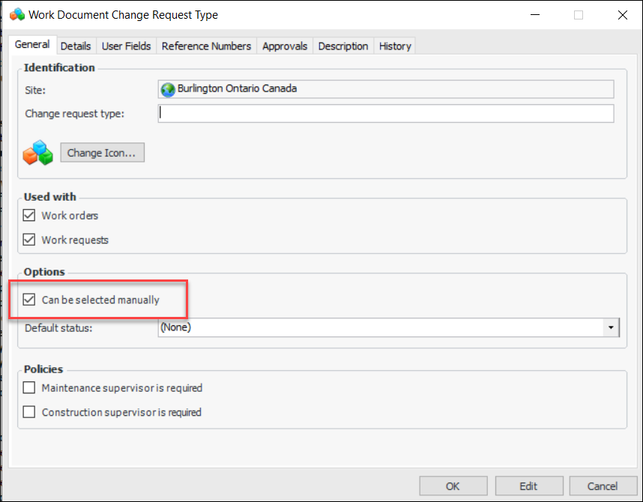Viewport: 643px width, 502px height.
Task: Dismiss dialog with Cancel button
Action: click(x=603, y=486)
